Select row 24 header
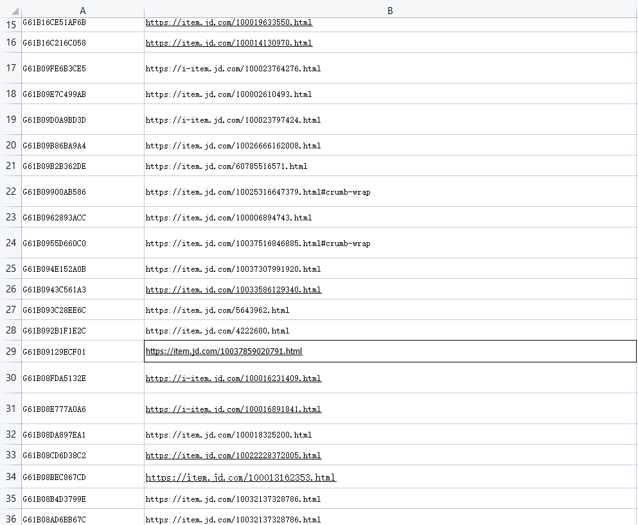The width and height of the screenshot is (638, 525). point(11,243)
